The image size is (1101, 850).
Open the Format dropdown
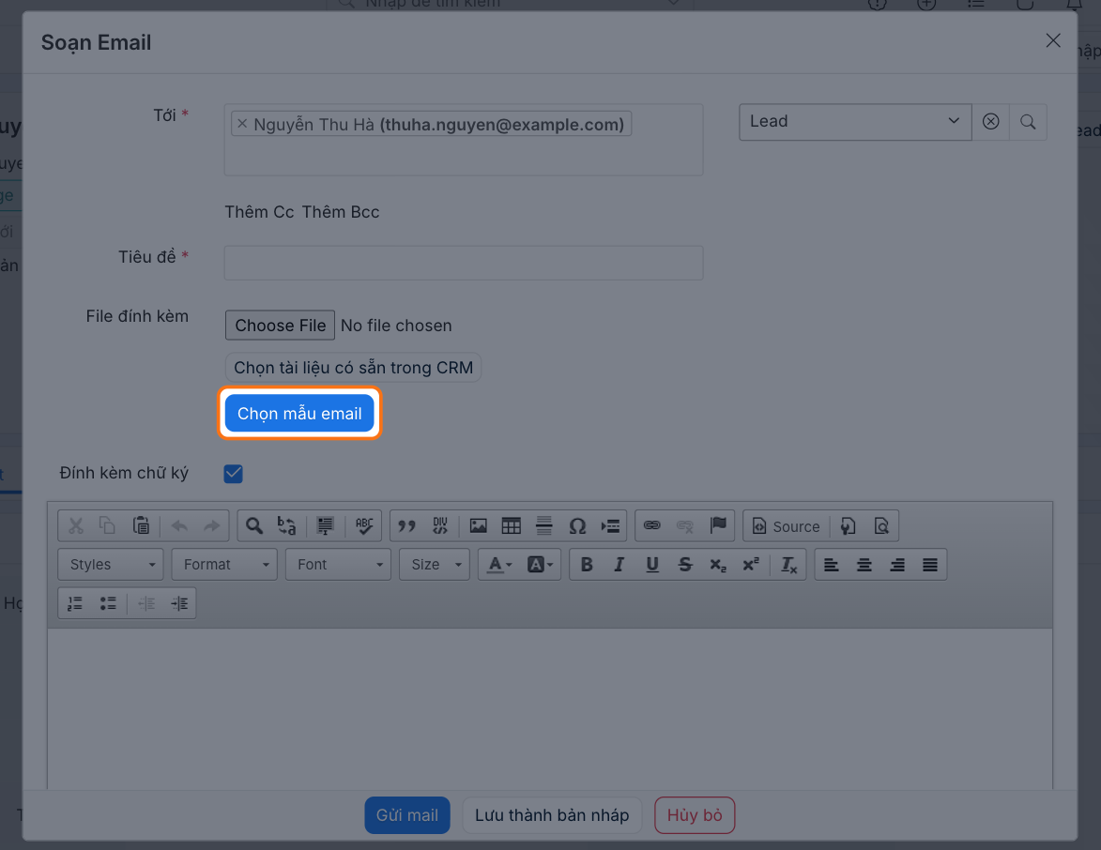tap(224, 565)
